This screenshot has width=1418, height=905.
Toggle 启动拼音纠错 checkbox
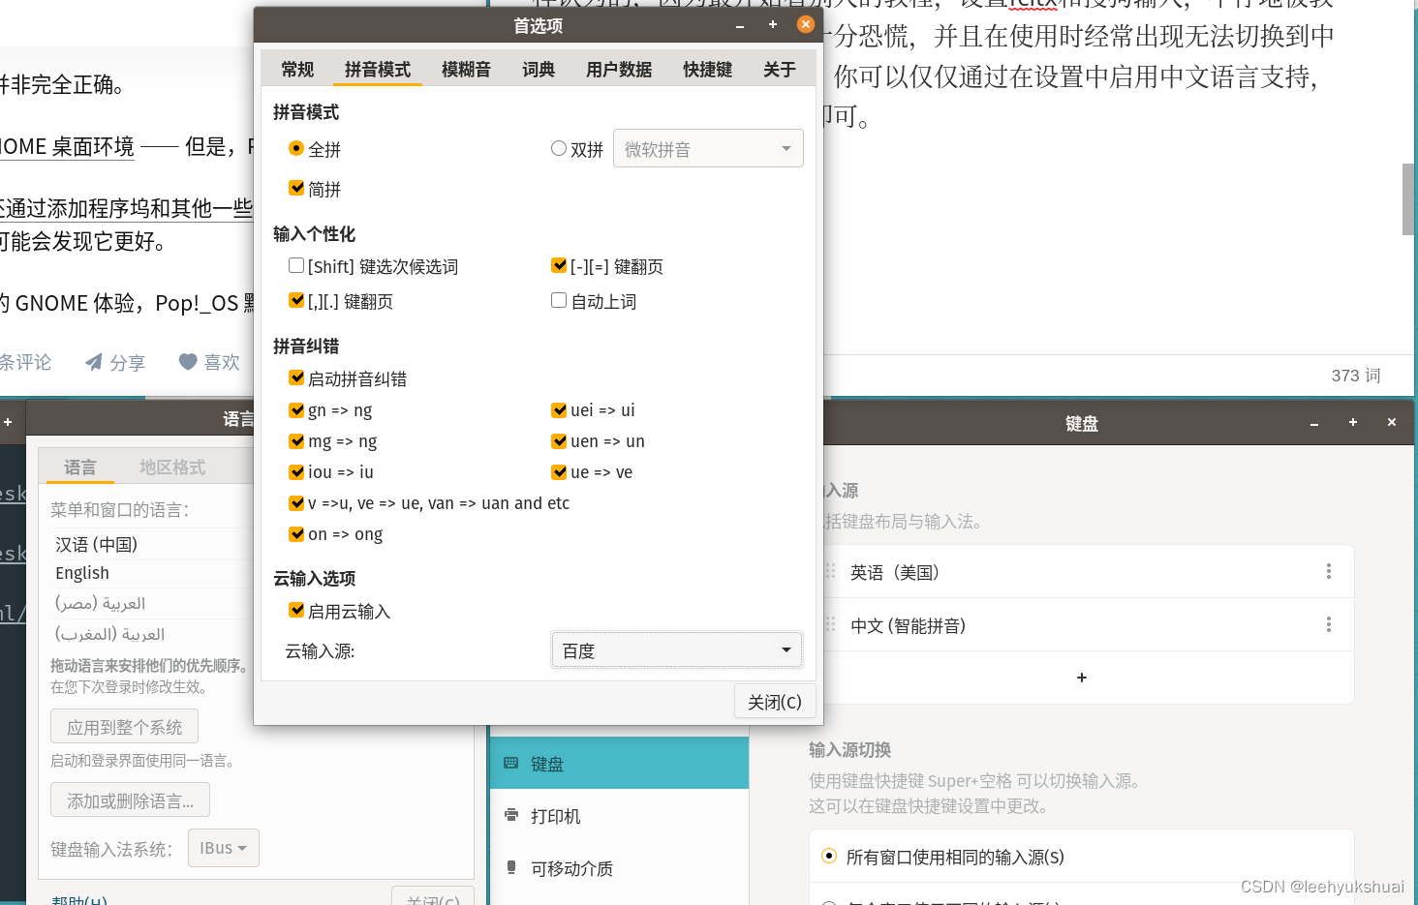coord(296,377)
